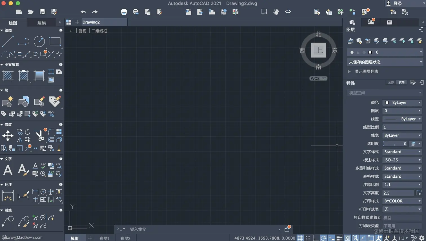Click the layer freeze snowflake icon
The image size is (426, 241).
pyautogui.click(x=394, y=41)
